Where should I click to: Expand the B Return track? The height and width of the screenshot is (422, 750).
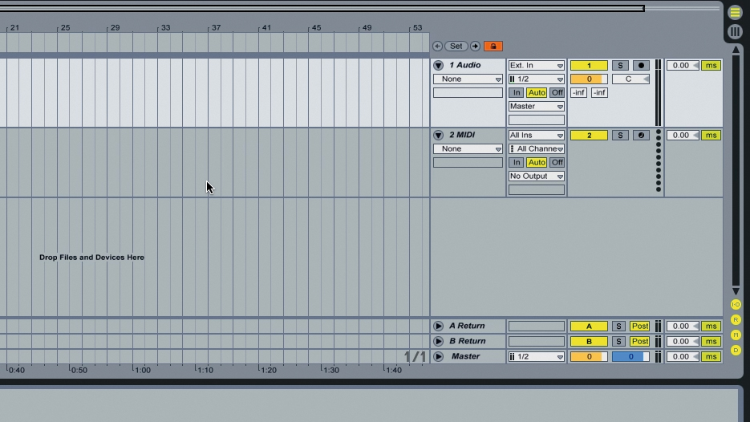[x=438, y=341]
